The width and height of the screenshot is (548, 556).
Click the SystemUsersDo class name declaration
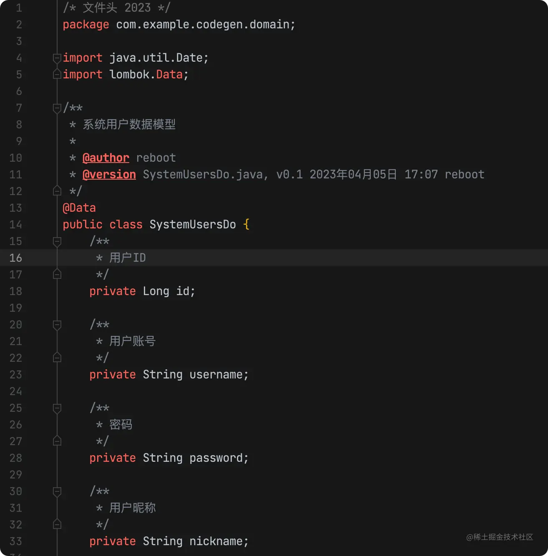(x=193, y=225)
